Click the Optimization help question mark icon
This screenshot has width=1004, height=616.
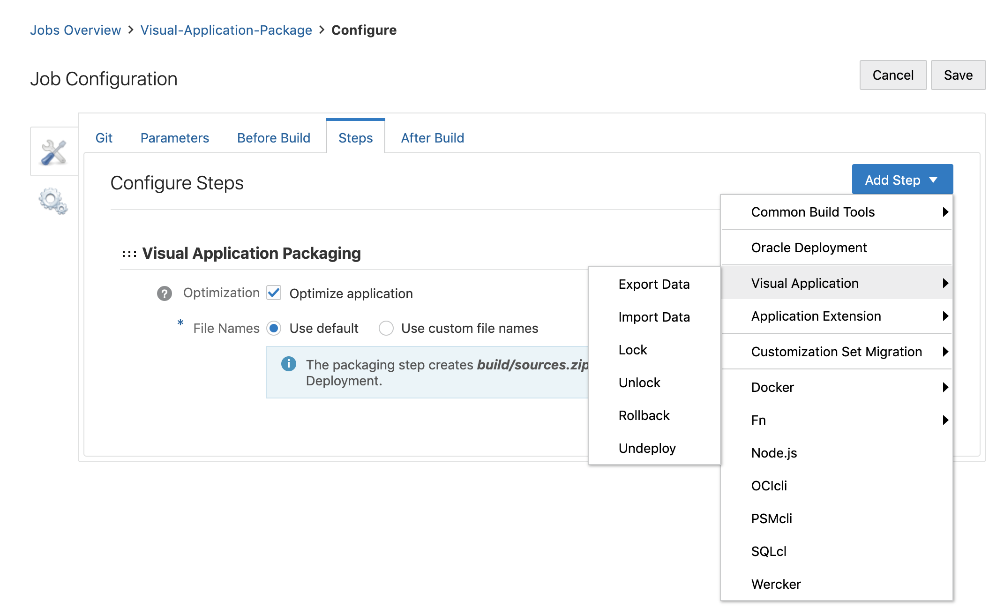click(164, 293)
